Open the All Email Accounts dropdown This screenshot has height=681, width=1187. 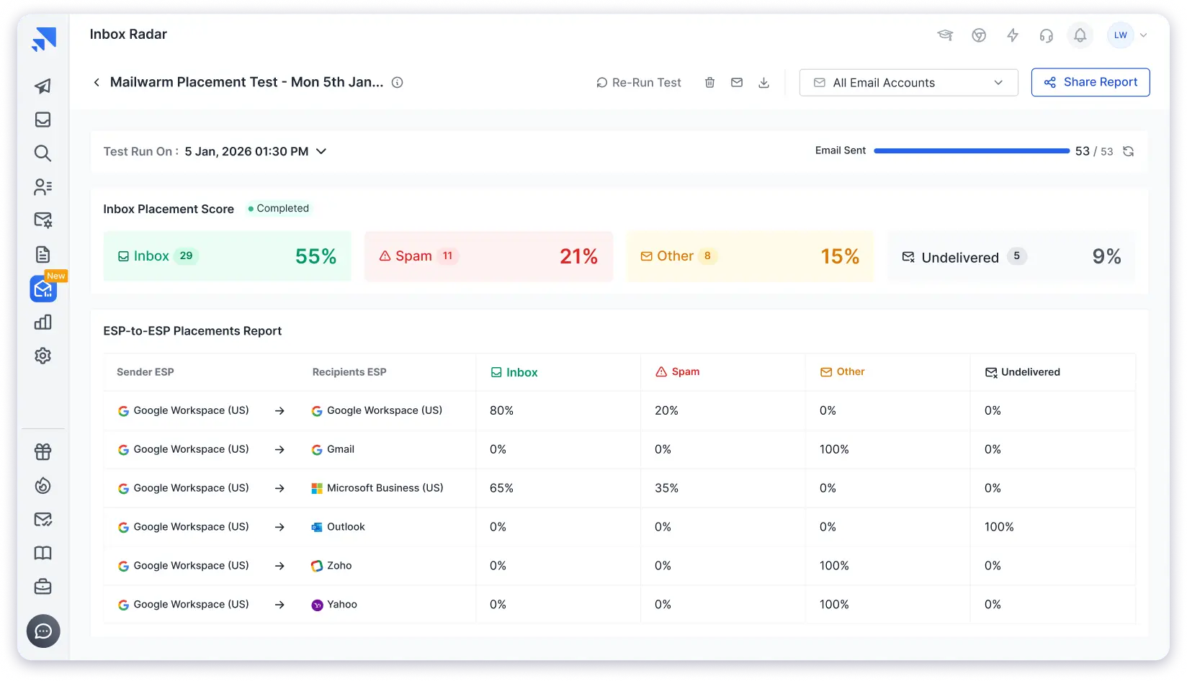click(x=908, y=82)
